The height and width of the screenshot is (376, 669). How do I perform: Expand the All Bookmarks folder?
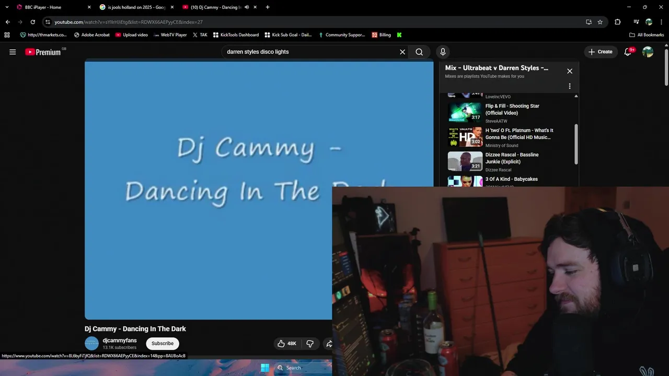point(647,35)
